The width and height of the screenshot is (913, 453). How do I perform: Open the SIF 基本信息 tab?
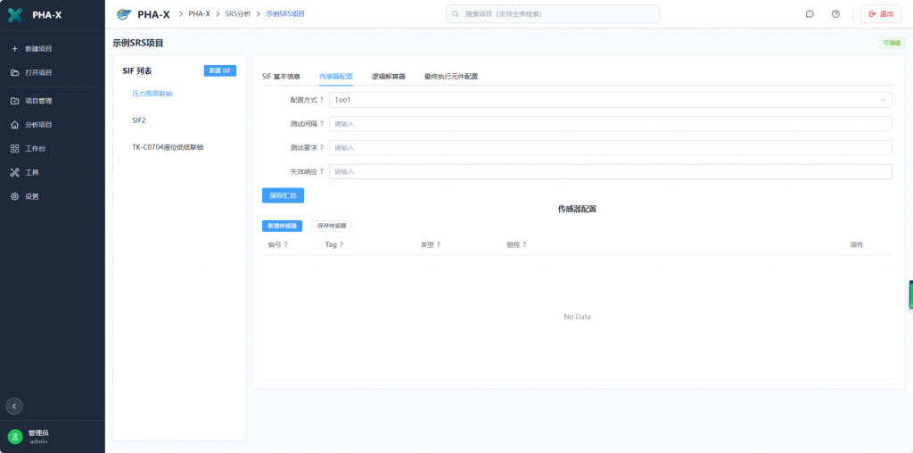point(281,77)
